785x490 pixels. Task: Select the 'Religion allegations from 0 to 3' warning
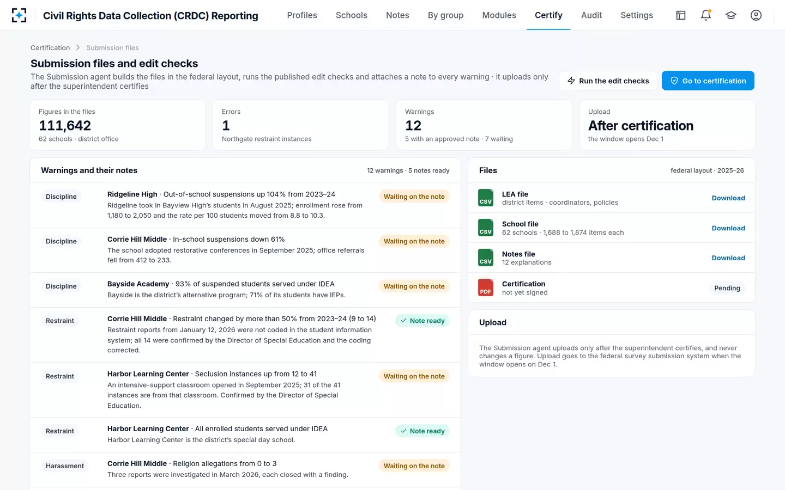pyautogui.click(x=245, y=469)
